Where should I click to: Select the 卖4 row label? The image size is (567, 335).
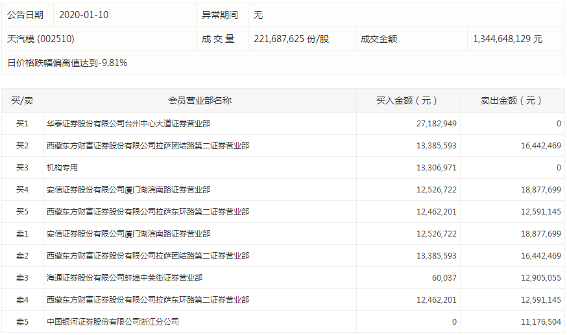tap(22, 299)
